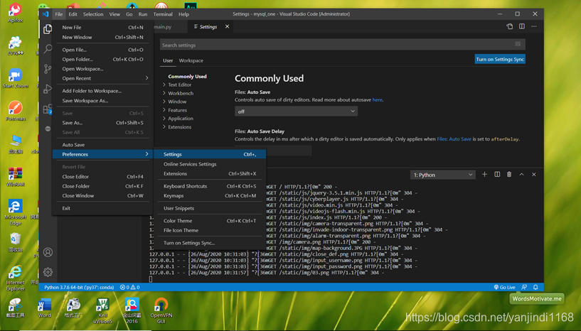Viewport: 581px width, 331px height.
Task: Choose Keyboard Shortcuts in Preferences submenu
Action: pyautogui.click(x=210, y=186)
